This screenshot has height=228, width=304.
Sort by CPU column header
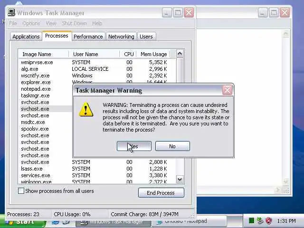[128, 54]
